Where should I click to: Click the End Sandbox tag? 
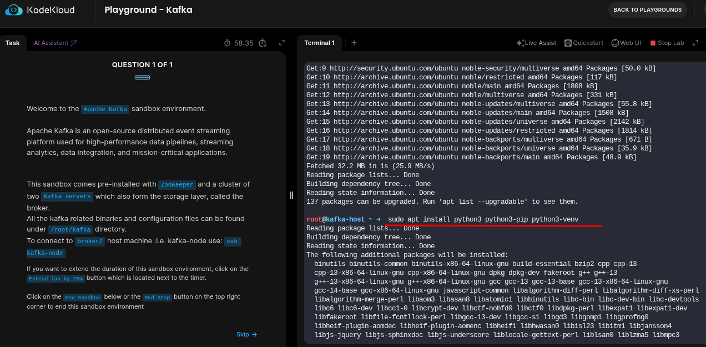click(82, 298)
